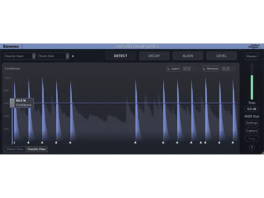This screenshot has height=198, width=264.
Task: Select the ALIGN tab
Action: click(x=187, y=56)
